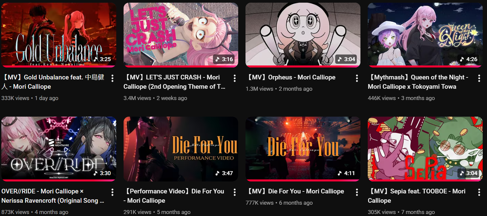Play the Gold Unbalance thumbnail
The width and height of the screenshot is (487, 216).
pos(59,35)
